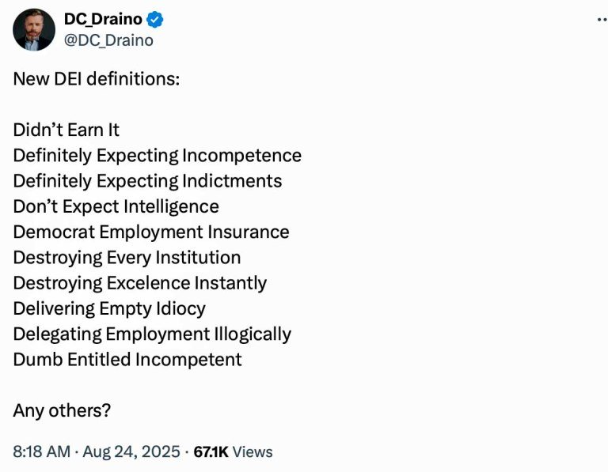Click the Aug 24, 2025 date
The height and width of the screenshot is (472, 608).
tap(132, 451)
